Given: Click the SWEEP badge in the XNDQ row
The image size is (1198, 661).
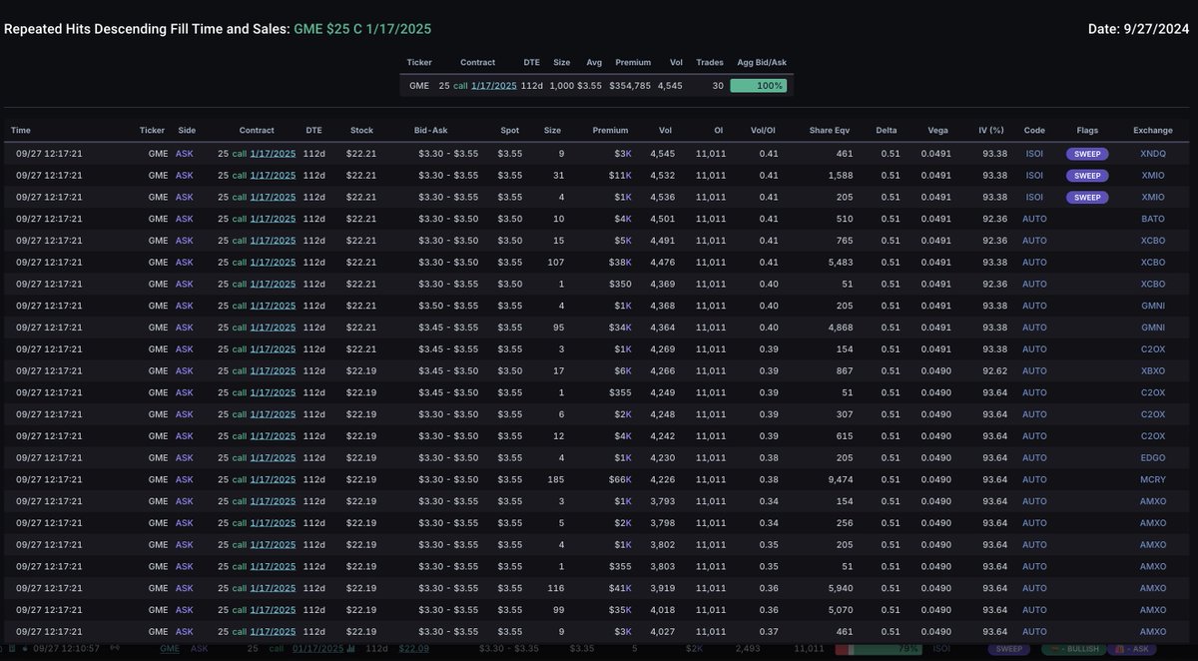Looking at the screenshot, I should (x=1087, y=154).
